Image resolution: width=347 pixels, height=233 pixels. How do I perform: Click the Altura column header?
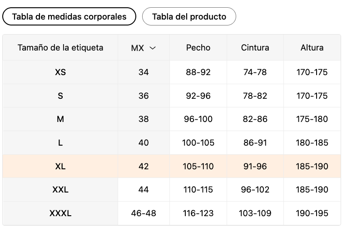point(312,47)
